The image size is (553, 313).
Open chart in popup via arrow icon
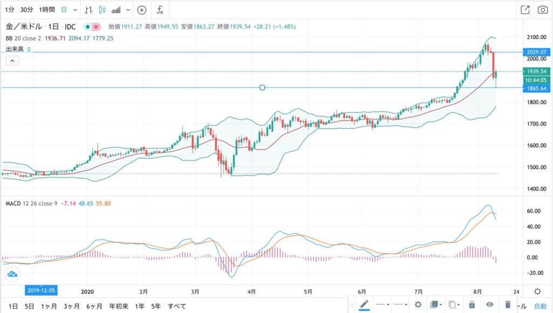tap(524, 10)
